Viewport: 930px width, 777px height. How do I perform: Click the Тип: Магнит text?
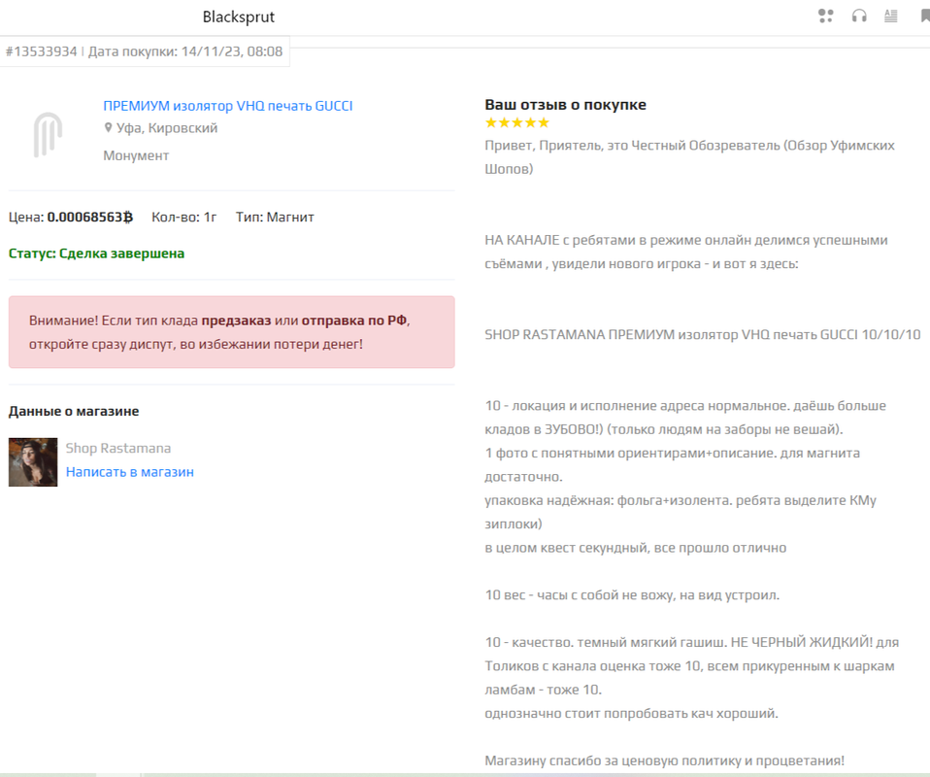[x=275, y=218]
